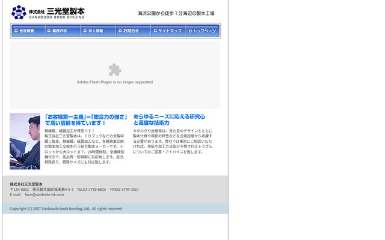The width and height of the screenshot is (385, 240).
Task: Click the tagline 海浜公園から徒歩1分海辺の製本工場
Action: (x=176, y=13)
